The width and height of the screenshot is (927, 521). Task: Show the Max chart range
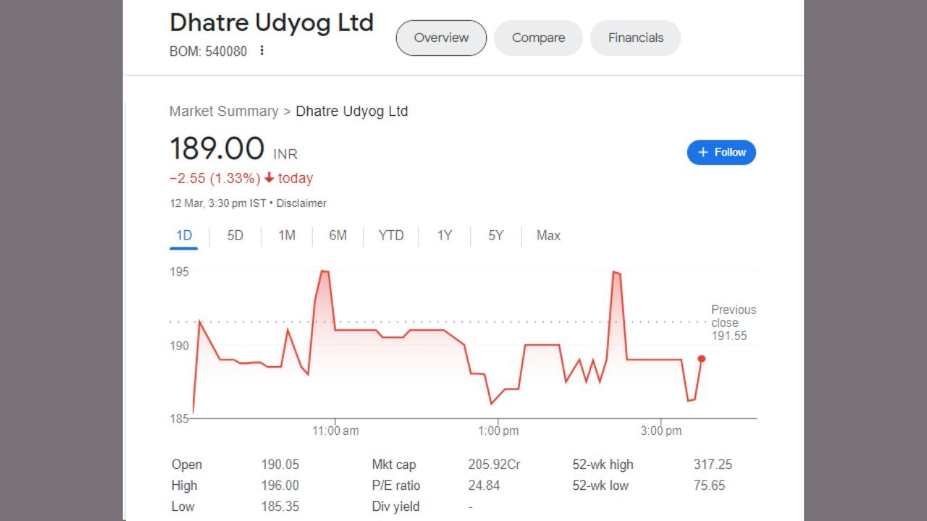coord(548,235)
